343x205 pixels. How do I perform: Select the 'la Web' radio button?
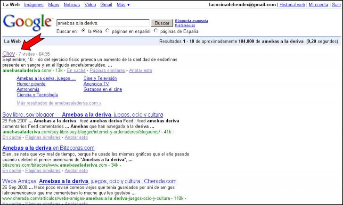click(83, 31)
